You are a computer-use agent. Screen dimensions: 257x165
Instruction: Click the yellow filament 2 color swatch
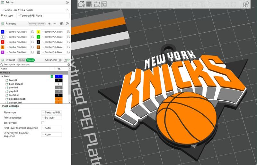38,32
